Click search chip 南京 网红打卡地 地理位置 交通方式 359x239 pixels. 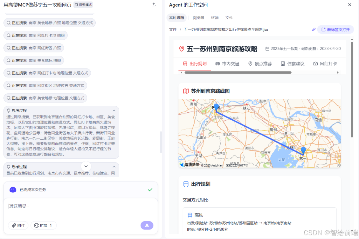pos(47,73)
